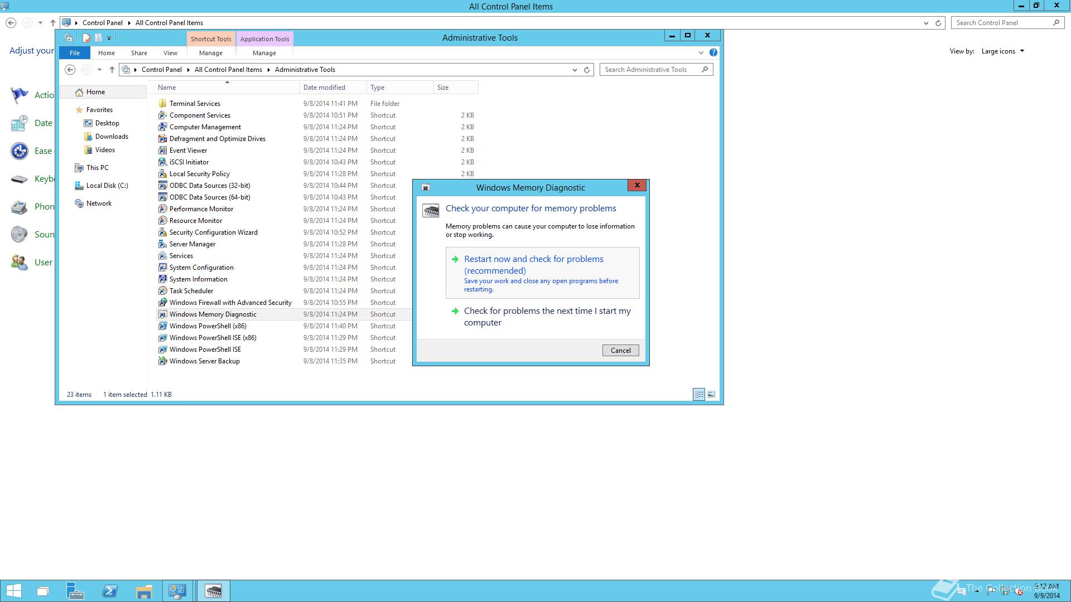
Task: Click the ODBC Data Sources (32-bit) icon
Action: [162, 185]
